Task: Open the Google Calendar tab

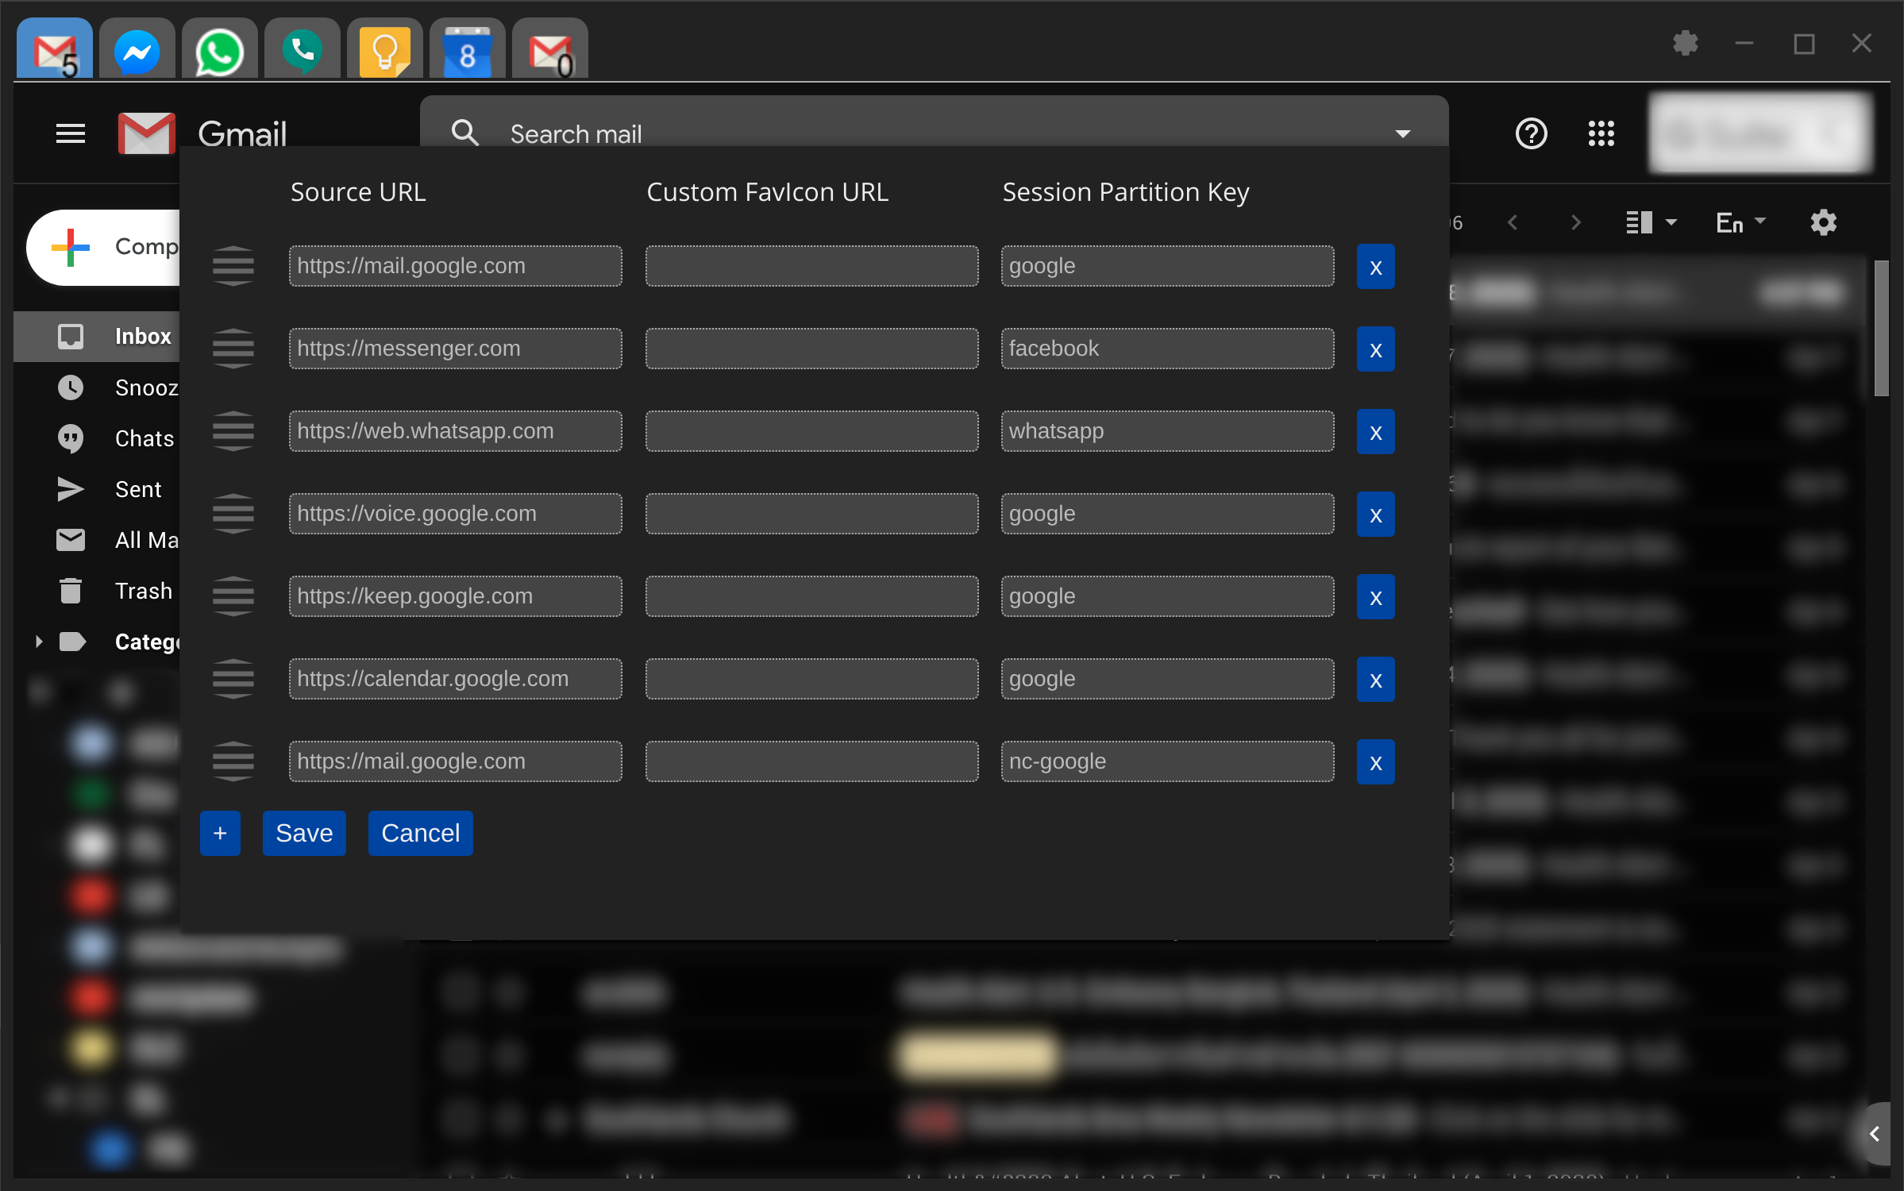Action: [x=468, y=50]
